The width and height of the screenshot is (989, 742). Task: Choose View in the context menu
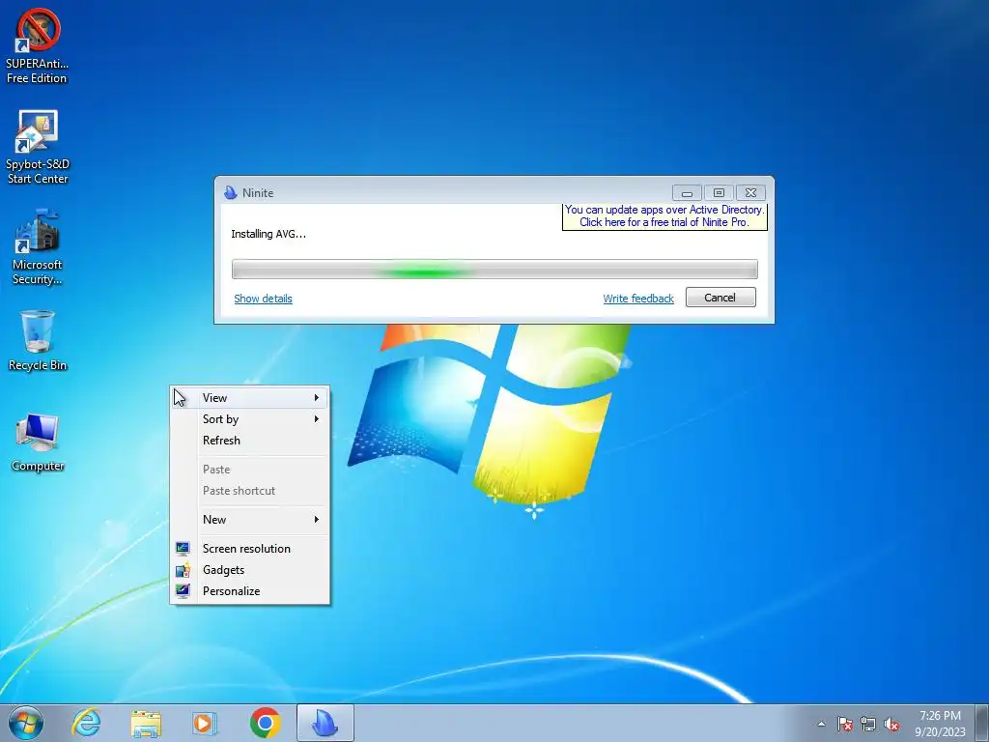point(250,397)
